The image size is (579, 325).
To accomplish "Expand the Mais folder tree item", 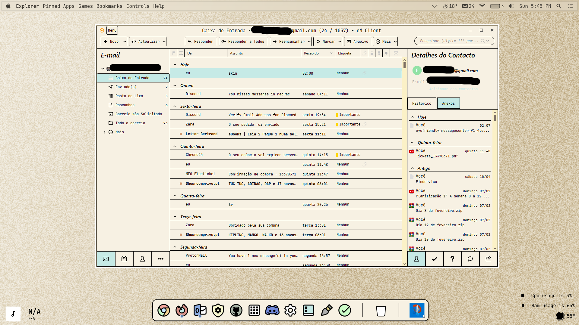I will [105, 132].
